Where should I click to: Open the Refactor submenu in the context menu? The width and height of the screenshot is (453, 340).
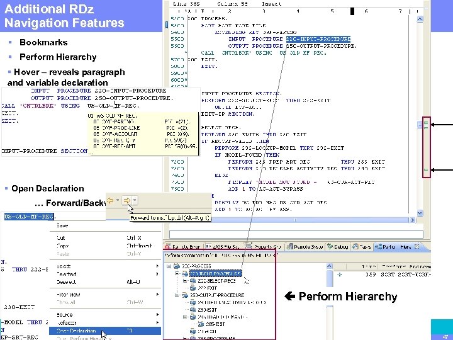pyautogui.click(x=105, y=322)
